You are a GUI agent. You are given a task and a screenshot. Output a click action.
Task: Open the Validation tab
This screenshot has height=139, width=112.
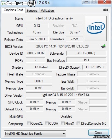point(47,11)
